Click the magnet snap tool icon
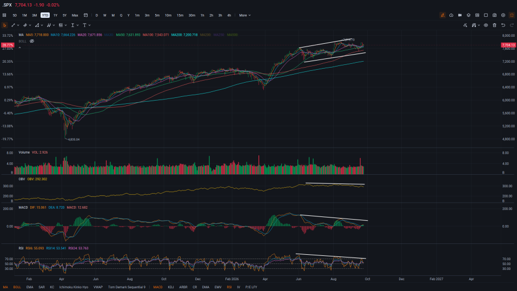 (474, 25)
